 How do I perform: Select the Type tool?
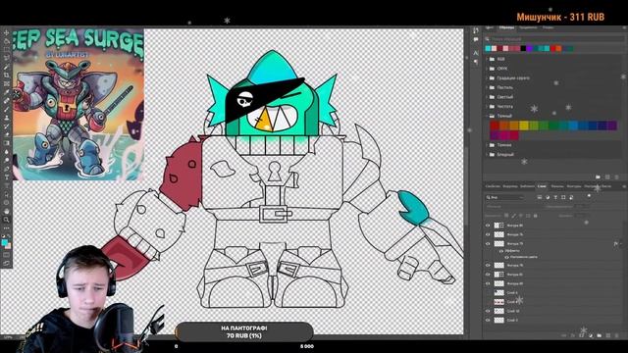tap(7, 177)
